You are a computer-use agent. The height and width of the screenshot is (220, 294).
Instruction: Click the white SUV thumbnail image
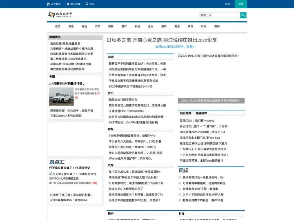[x=61, y=97]
